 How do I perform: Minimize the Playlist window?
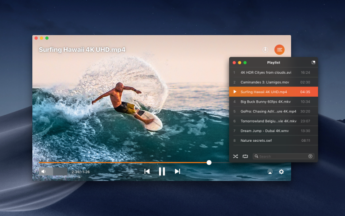pos(239,63)
